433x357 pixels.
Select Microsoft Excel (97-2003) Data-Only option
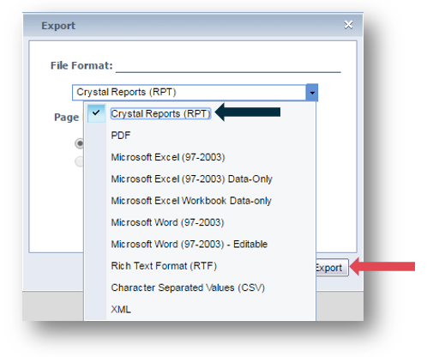coord(191,178)
